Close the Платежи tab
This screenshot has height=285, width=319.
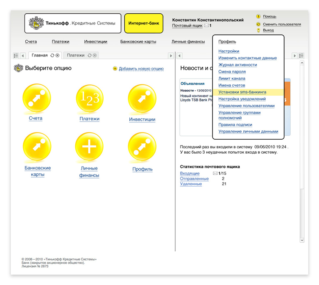pyautogui.click(x=95, y=55)
